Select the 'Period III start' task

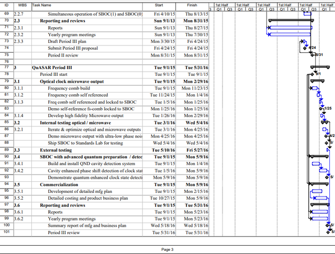[x=53, y=74]
